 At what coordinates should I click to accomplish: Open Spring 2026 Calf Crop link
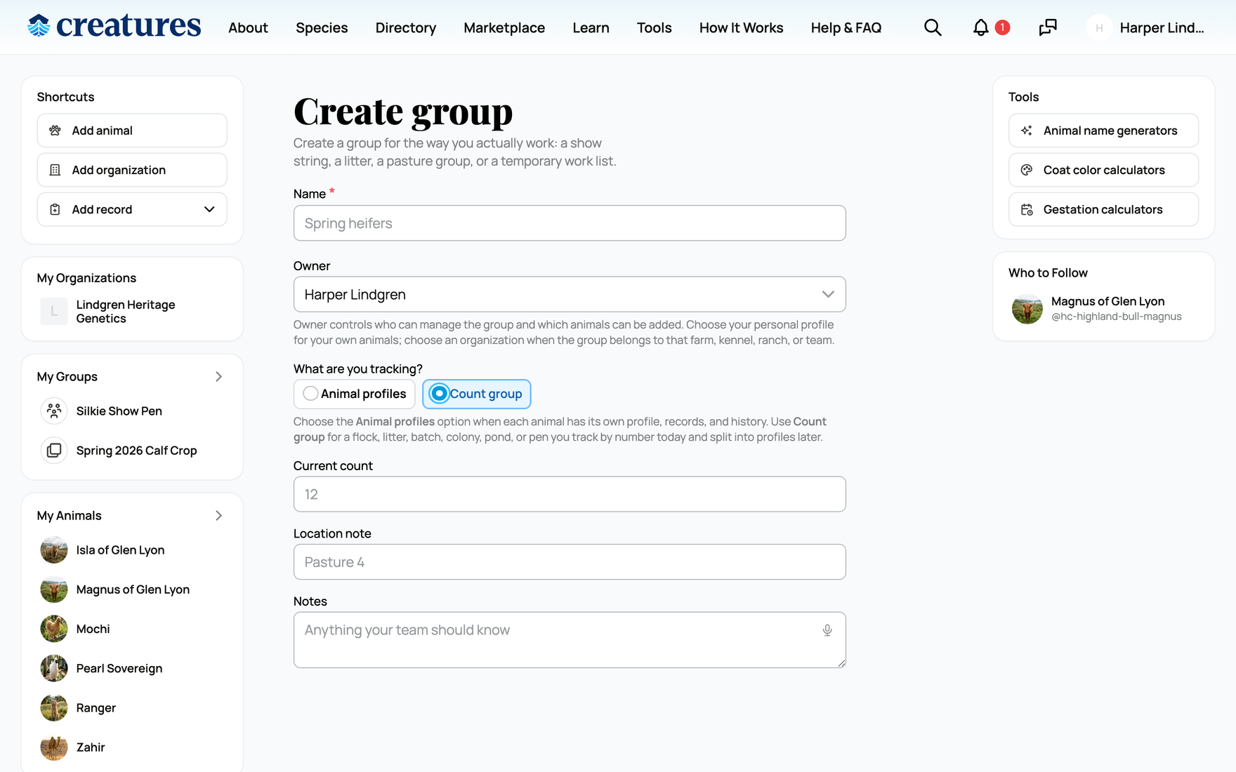(x=136, y=451)
